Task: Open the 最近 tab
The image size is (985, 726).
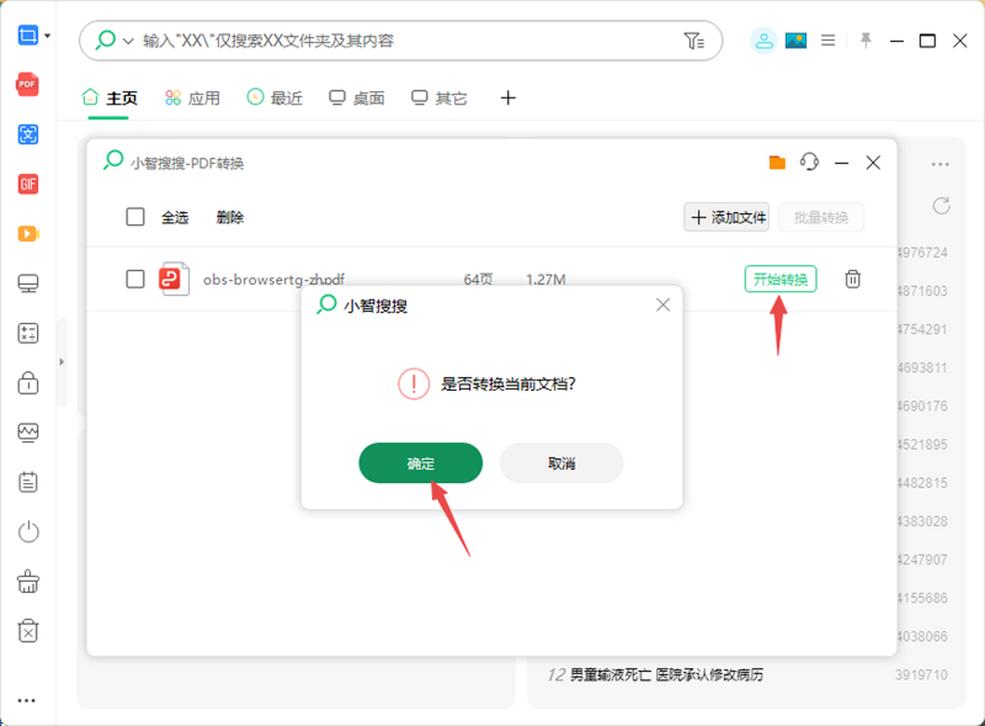Action: coord(275,99)
